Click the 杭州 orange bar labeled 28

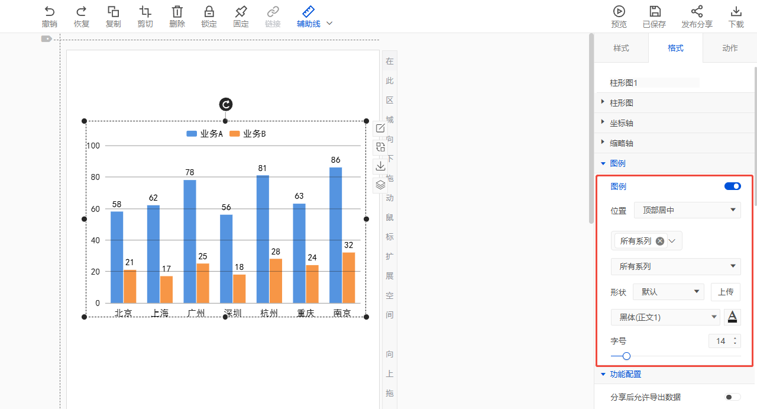(x=276, y=281)
